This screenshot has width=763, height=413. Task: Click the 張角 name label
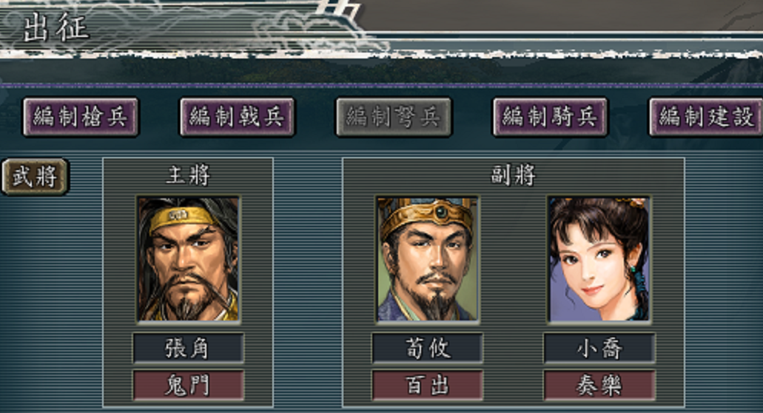[188, 349]
